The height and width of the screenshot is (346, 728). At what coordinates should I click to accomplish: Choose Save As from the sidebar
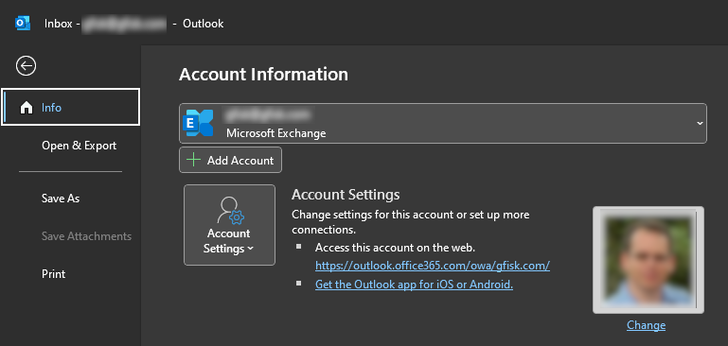click(x=61, y=199)
